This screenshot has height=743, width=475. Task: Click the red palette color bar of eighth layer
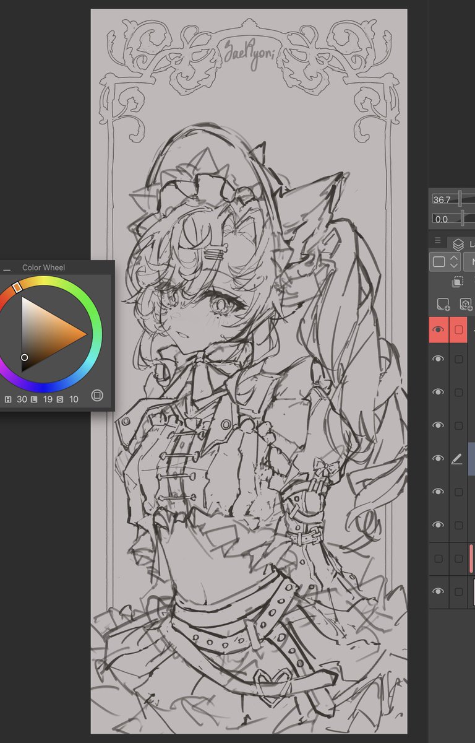coord(472,558)
